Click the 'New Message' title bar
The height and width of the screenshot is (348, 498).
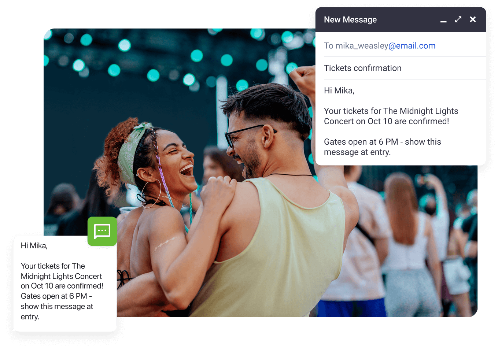(350, 19)
